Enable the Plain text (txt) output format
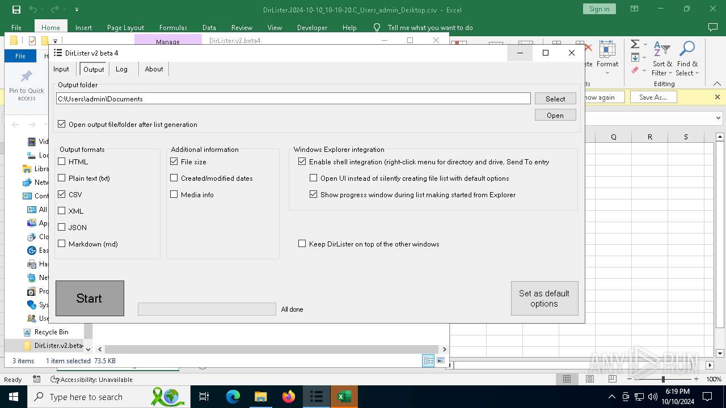Image resolution: width=726 pixels, height=408 pixels. (x=62, y=178)
